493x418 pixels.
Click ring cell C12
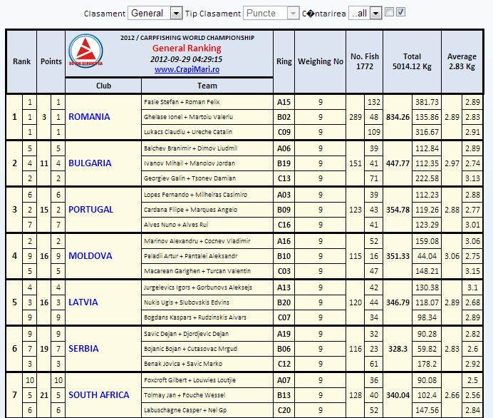pyautogui.click(x=284, y=364)
